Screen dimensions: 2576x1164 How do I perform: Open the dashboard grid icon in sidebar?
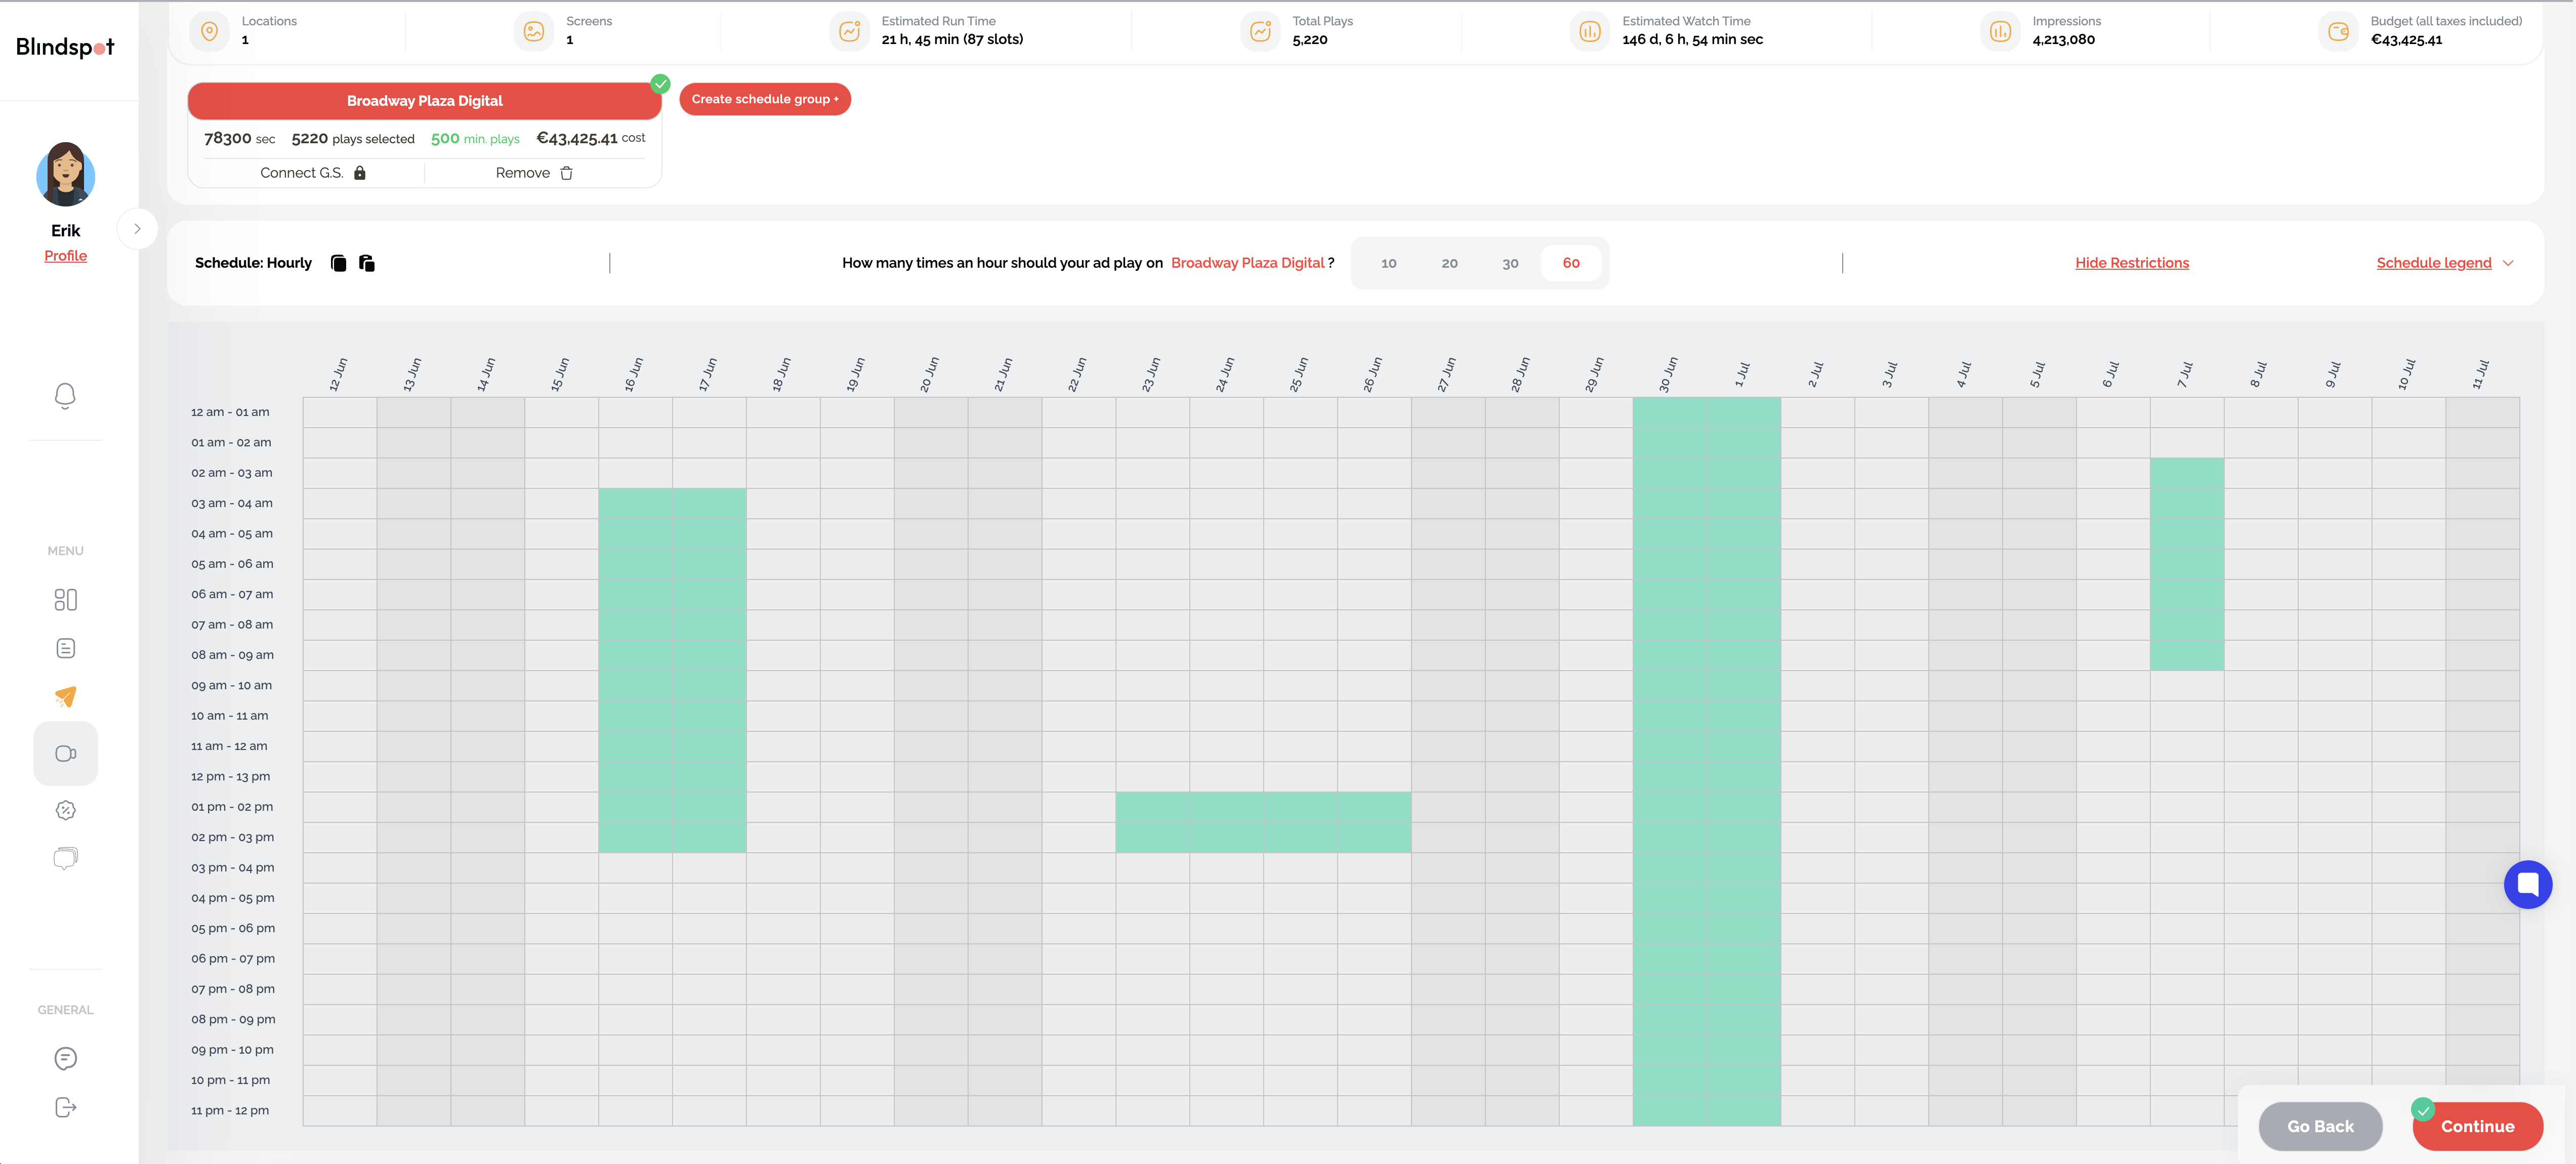[65, 599]
